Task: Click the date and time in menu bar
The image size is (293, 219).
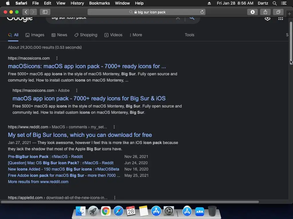Action: coord(235,3)
